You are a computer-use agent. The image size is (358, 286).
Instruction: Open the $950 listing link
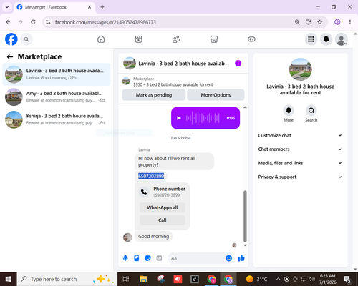pyautogui.click(x=173, y=84)
